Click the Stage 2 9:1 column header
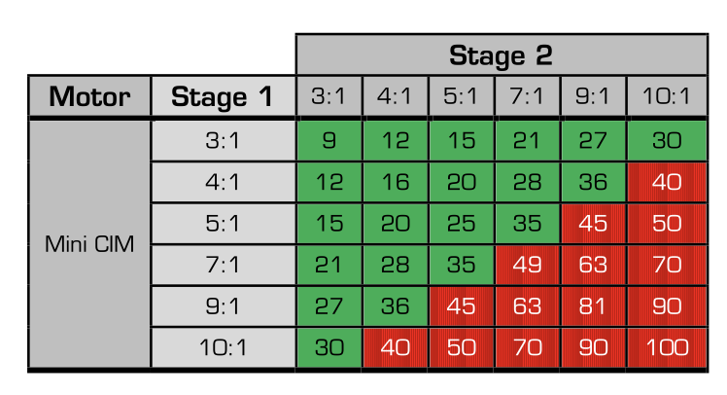 pyautogui.click(x=593, y=96)
